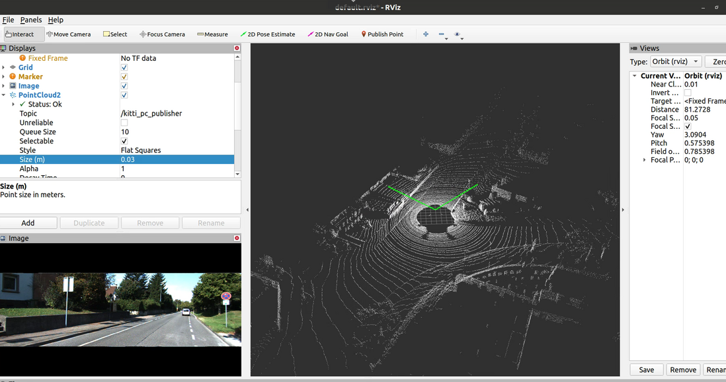This screenshot has height=382, width=726.
Task: Click the Status Ok checkmark icon
Action: tap(22, 104)
